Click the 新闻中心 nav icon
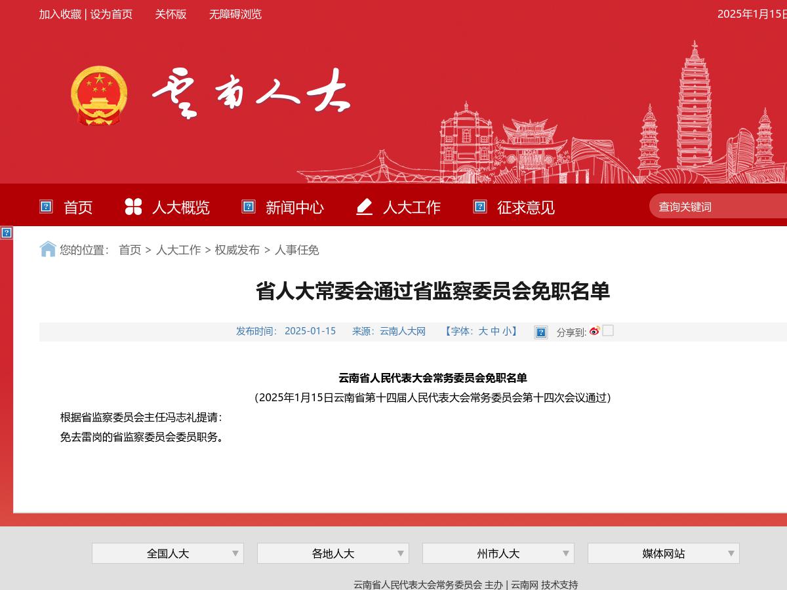This screenshot has width=787, height=590. tap(248, 206)
